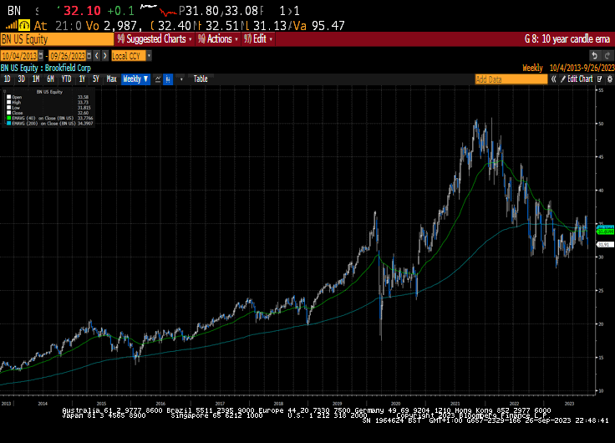Select the 3D range tab
This screenshot has height=443, width=615.
[21, 79]
